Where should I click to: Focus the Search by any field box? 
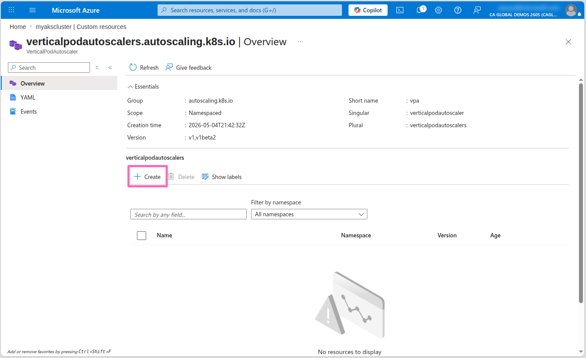pos(188,215)
